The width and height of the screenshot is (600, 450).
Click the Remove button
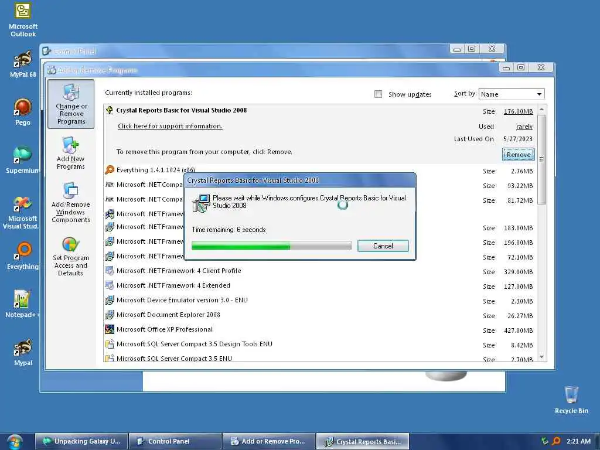(x=519, y=155)
